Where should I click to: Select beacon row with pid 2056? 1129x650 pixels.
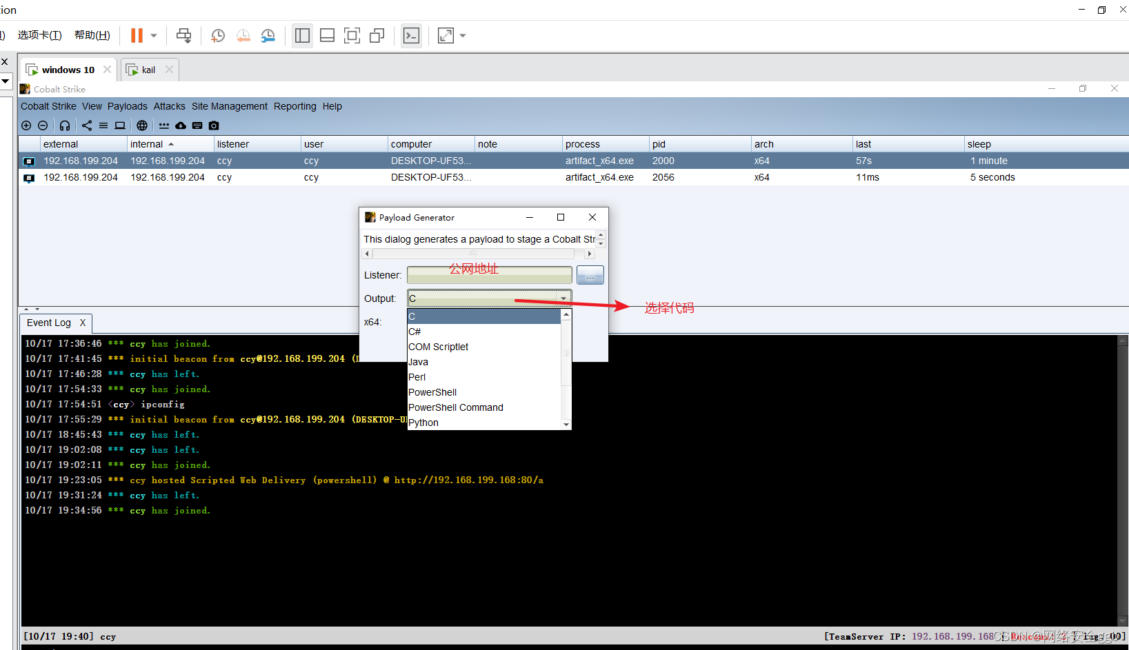tap(574, 177)
